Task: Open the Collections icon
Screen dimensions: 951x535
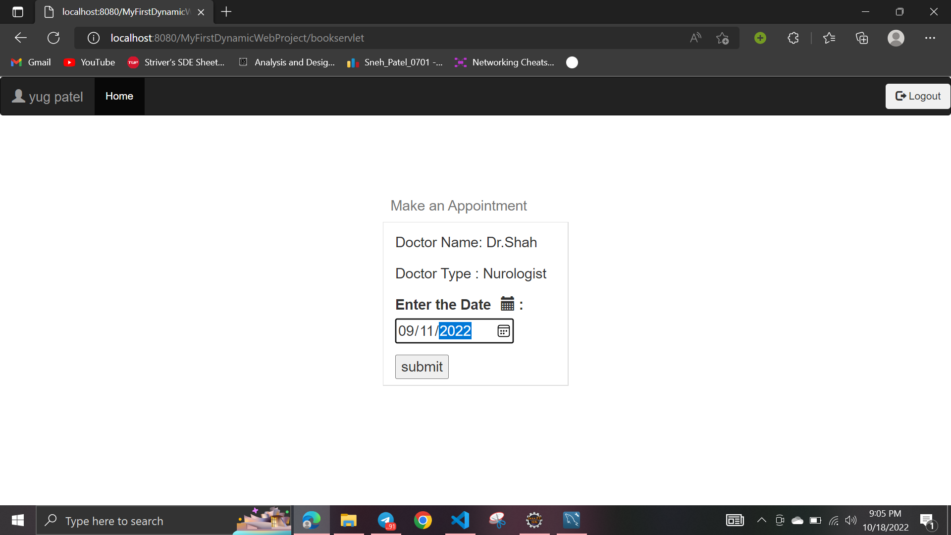Action: (862, 38)
